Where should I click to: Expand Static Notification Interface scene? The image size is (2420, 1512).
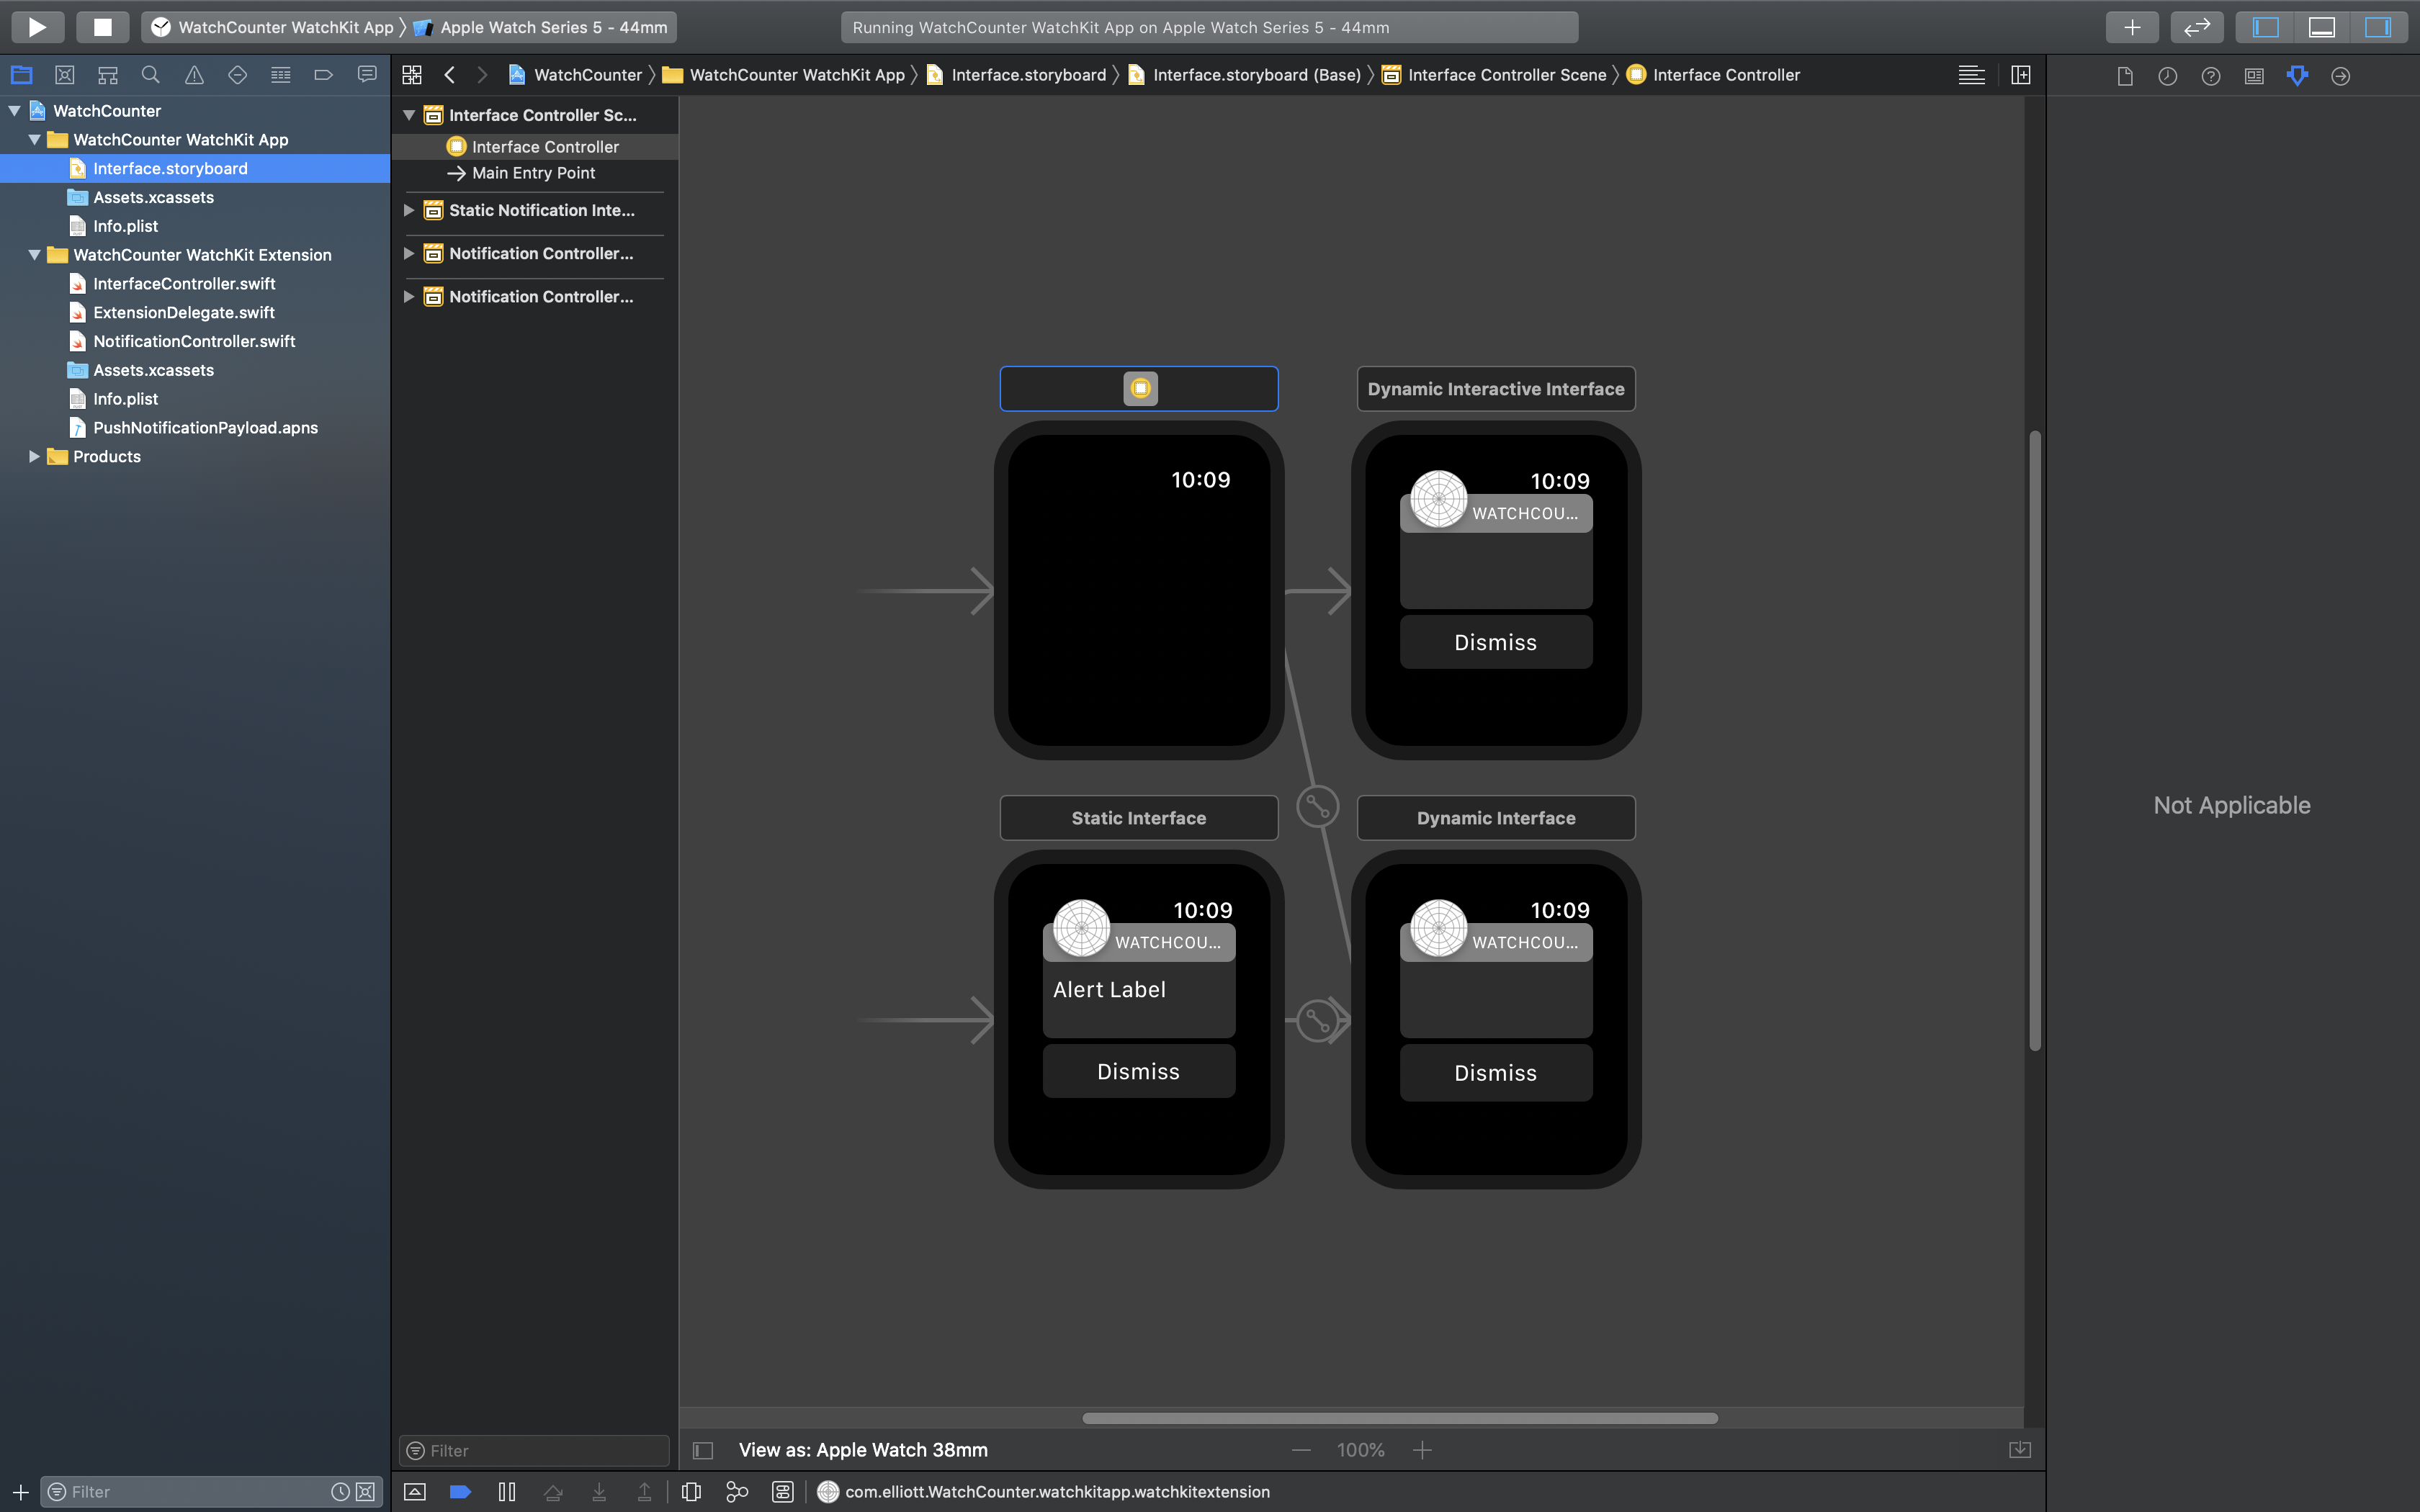click(x=409, y=210)
